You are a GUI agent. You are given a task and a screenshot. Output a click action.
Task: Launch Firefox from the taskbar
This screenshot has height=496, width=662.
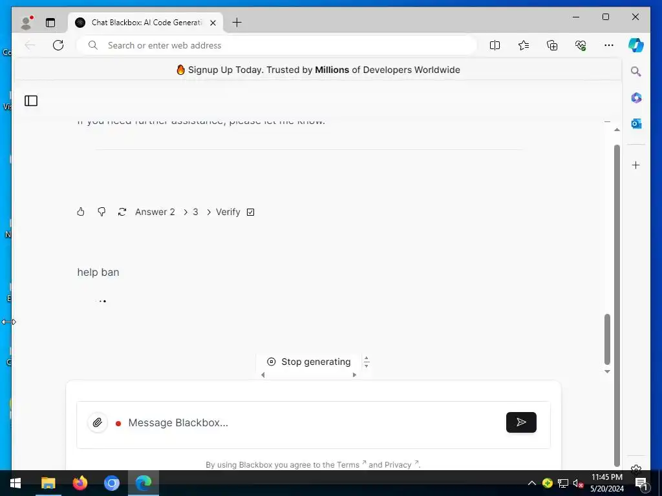tap(80, 483)
